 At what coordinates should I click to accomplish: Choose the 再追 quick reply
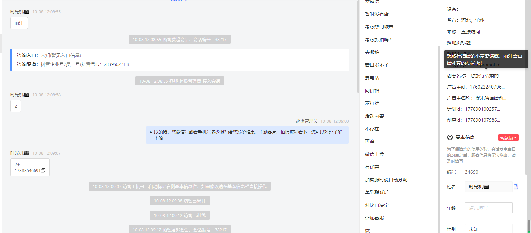tap(370, 141)
